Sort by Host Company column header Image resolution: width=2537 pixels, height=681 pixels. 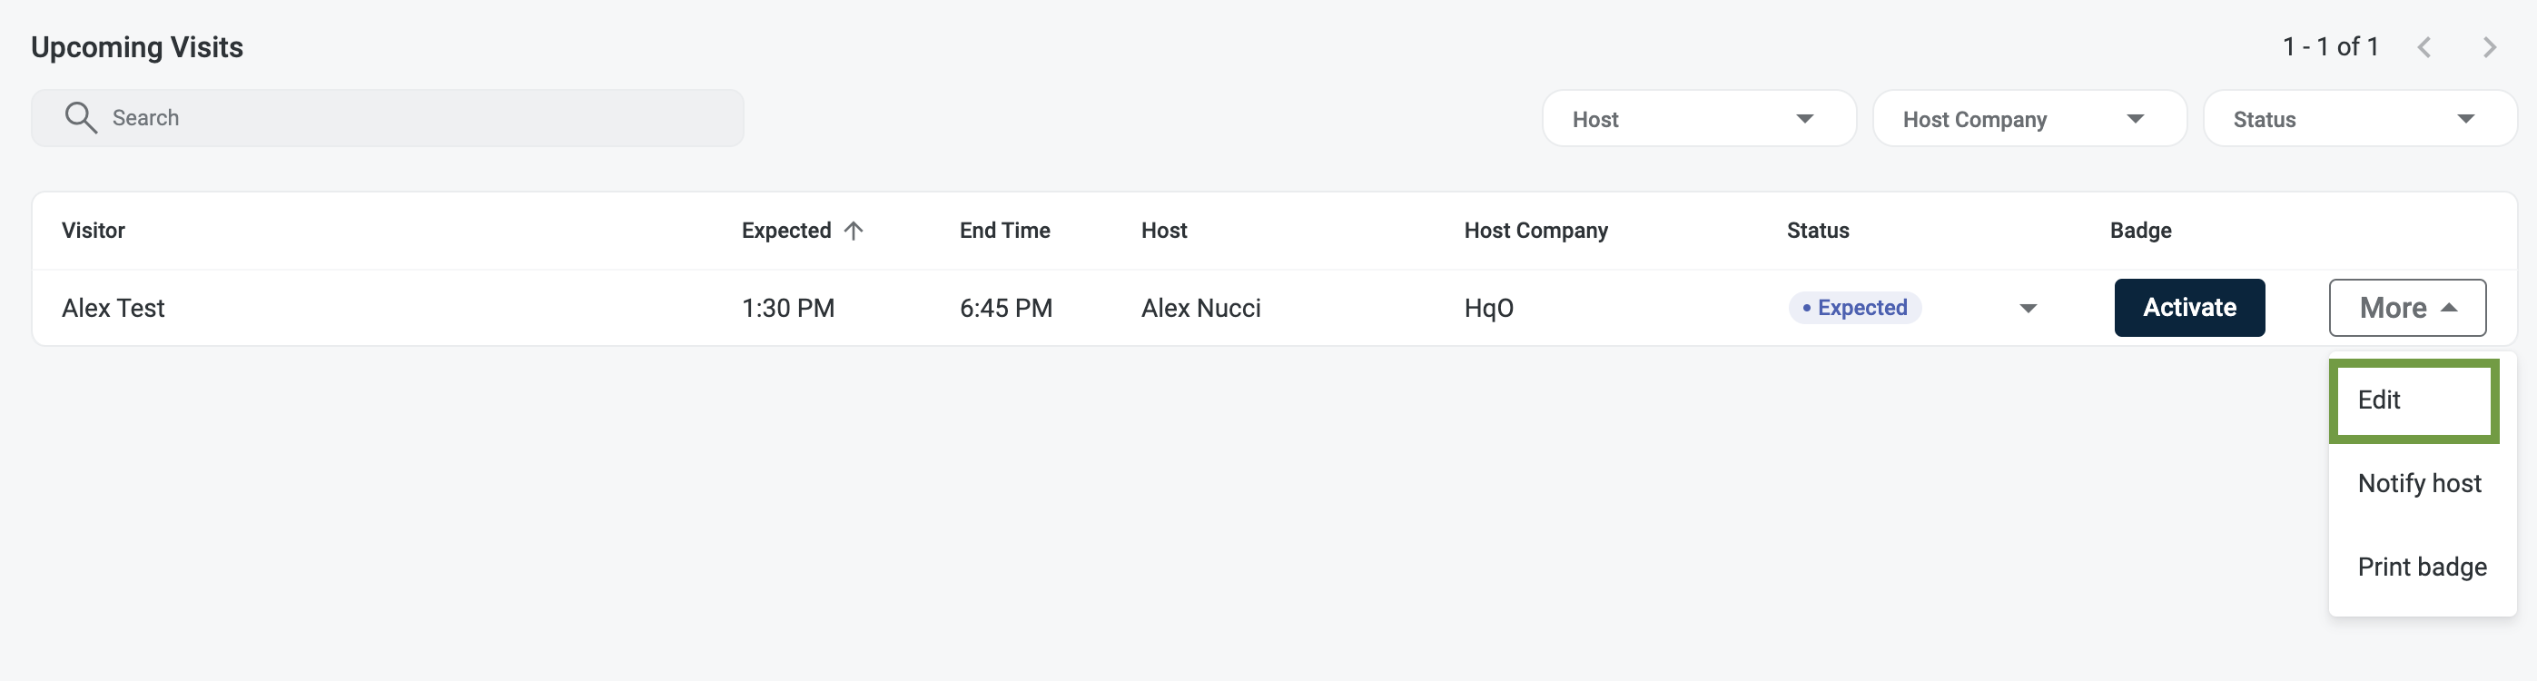click(x=1535, y=231)
